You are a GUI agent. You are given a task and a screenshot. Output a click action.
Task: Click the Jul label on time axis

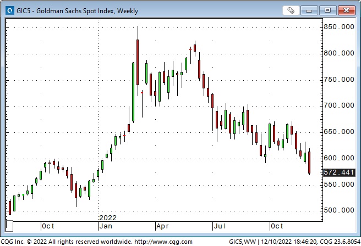pyautogui.click(x=220, y=226)
